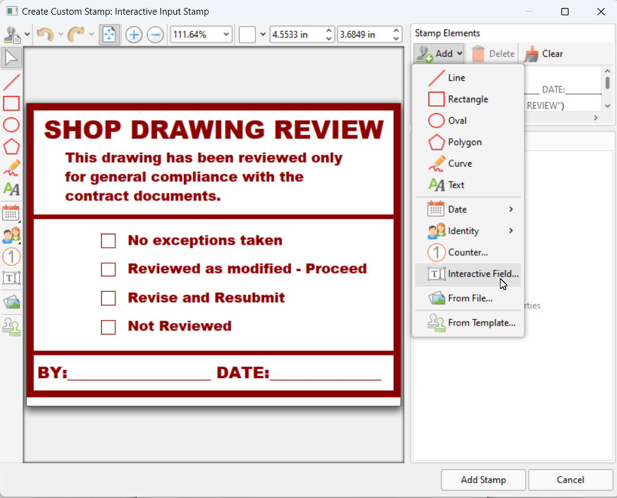
Task: Pick the Line tool in left toolbar
Action: 12,81
